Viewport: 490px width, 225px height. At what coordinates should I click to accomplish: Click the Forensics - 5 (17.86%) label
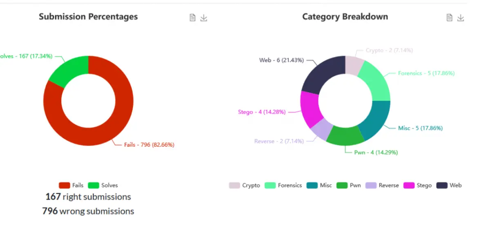[x=426, y=73]
